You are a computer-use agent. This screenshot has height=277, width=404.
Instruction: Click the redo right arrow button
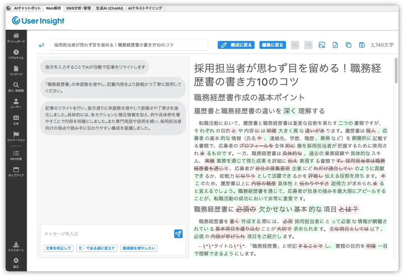[x=308, y=45]
